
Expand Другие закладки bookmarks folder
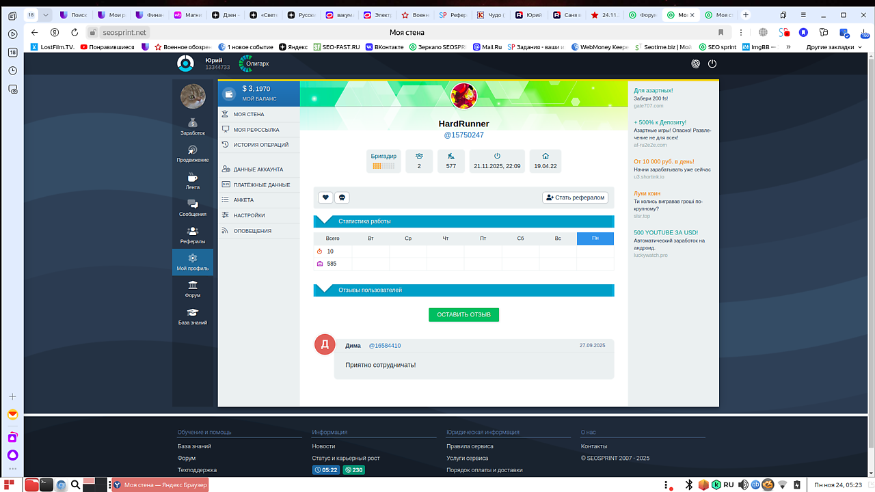click(x=833, y=47)
